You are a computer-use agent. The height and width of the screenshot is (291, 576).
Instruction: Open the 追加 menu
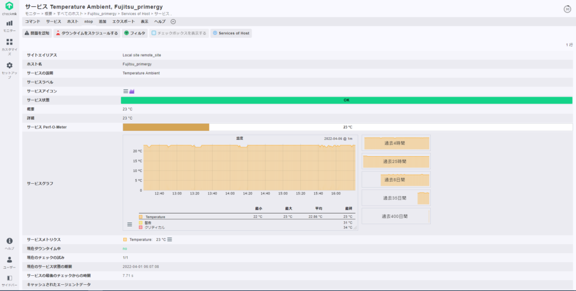click(102, 22)
